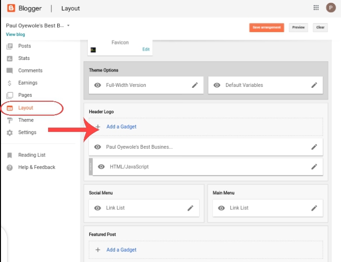Viewport: 341px width, 262px height.
Task: Click the Theme Options section title
Action: 103,70
